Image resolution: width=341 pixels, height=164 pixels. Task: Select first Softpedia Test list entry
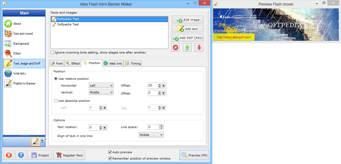[109, 19]
